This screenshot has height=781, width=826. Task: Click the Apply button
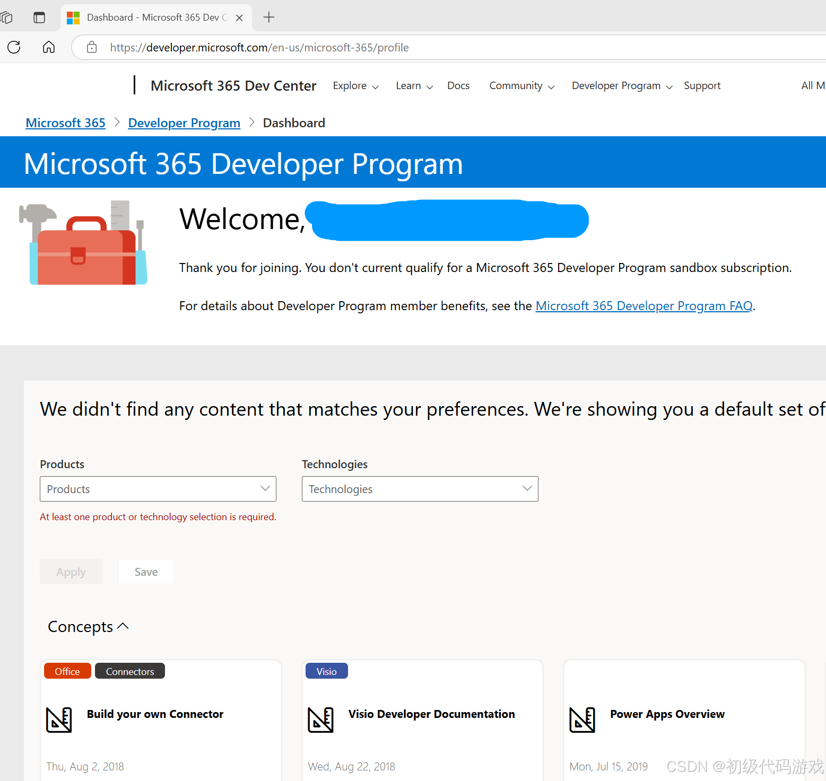point(71,572)
